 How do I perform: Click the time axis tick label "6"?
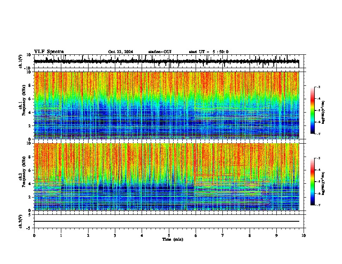[196, 236]
